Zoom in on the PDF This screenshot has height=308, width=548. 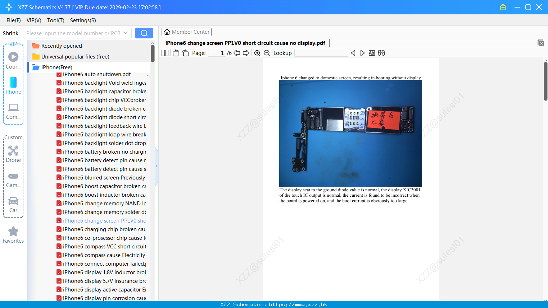click(257, 53)
